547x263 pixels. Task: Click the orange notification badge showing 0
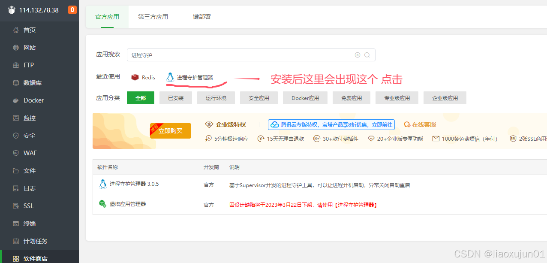tap(72, 10)
